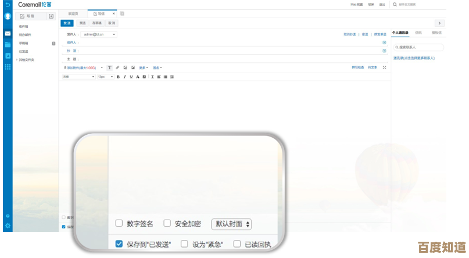Open the user avatar profile
This screenshot has width=469, height=258.
(8, 16)
